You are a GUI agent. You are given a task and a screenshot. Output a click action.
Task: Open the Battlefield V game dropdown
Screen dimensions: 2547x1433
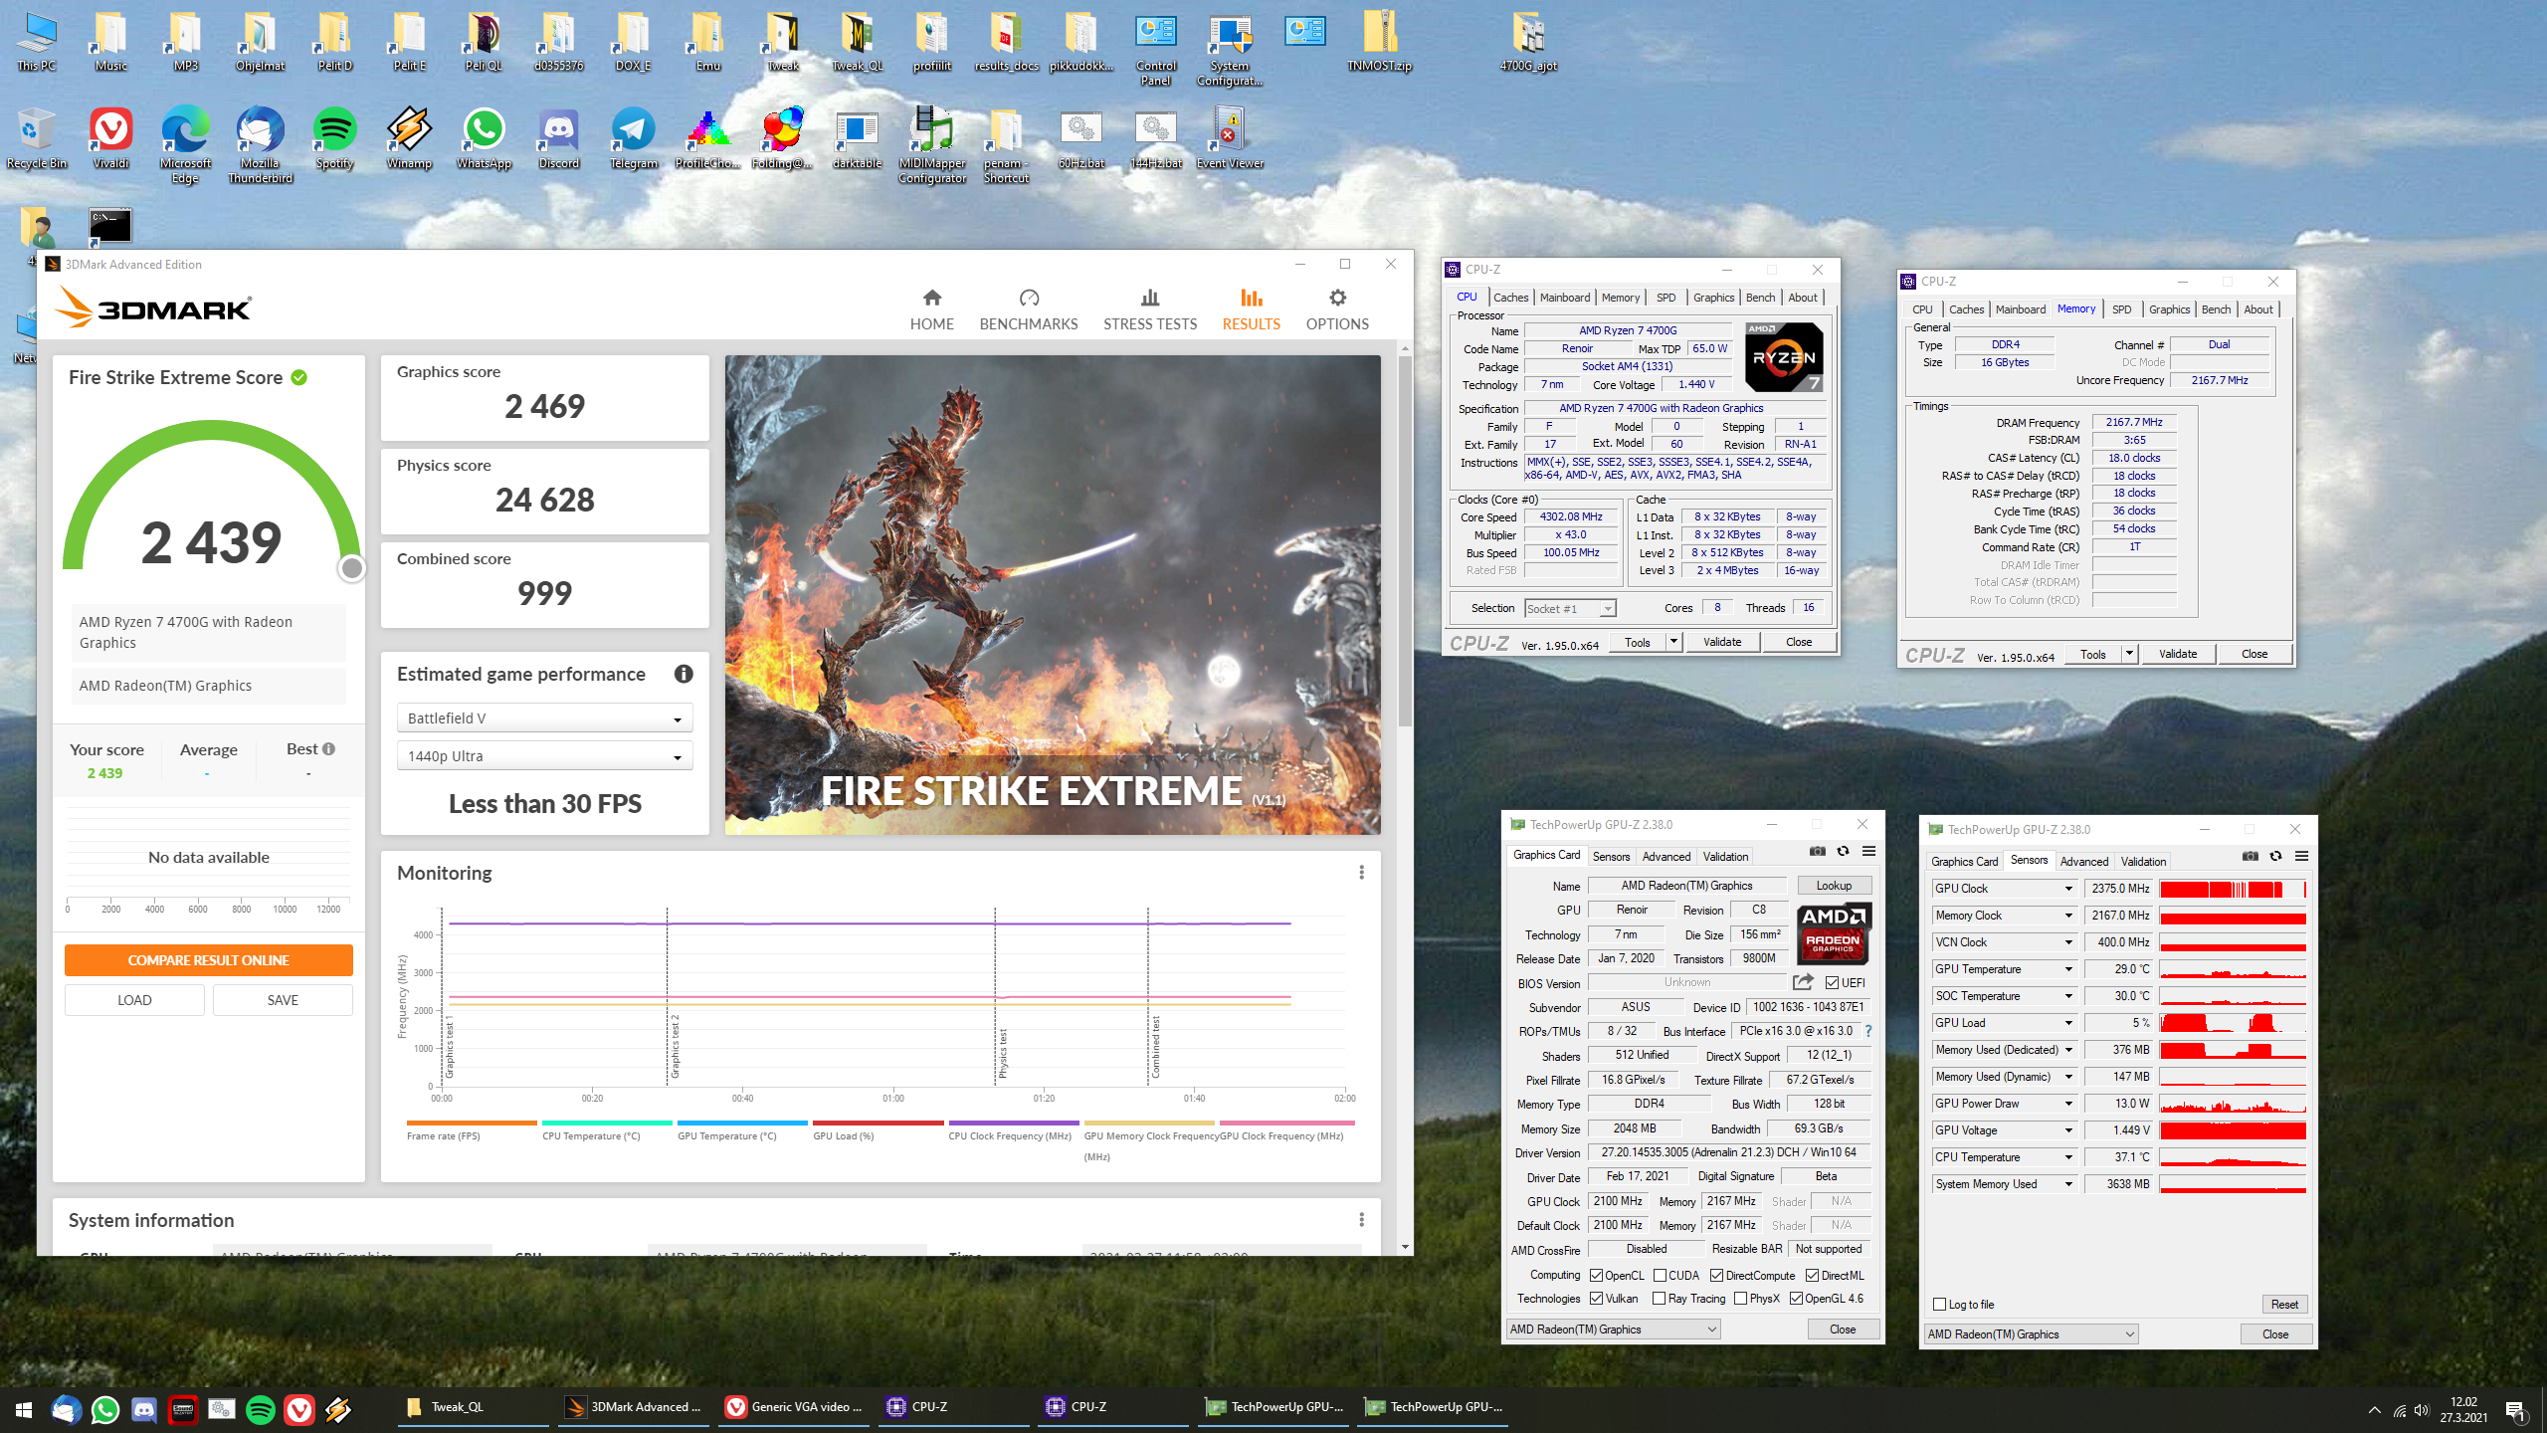point(544,717)
